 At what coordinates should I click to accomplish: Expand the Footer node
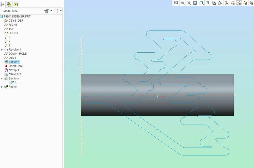coord(2,87)
